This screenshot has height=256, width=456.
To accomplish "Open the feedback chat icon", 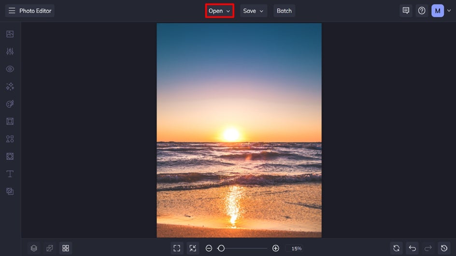I will point(406,11).
